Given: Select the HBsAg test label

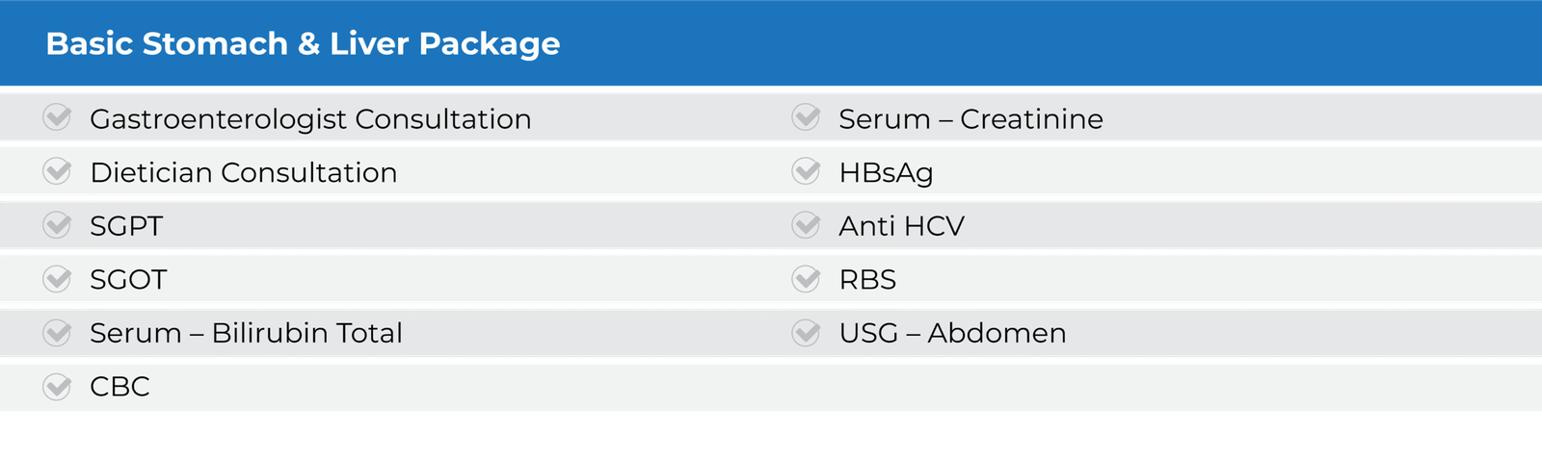Looking at the screenshot, I should point(886,173).
